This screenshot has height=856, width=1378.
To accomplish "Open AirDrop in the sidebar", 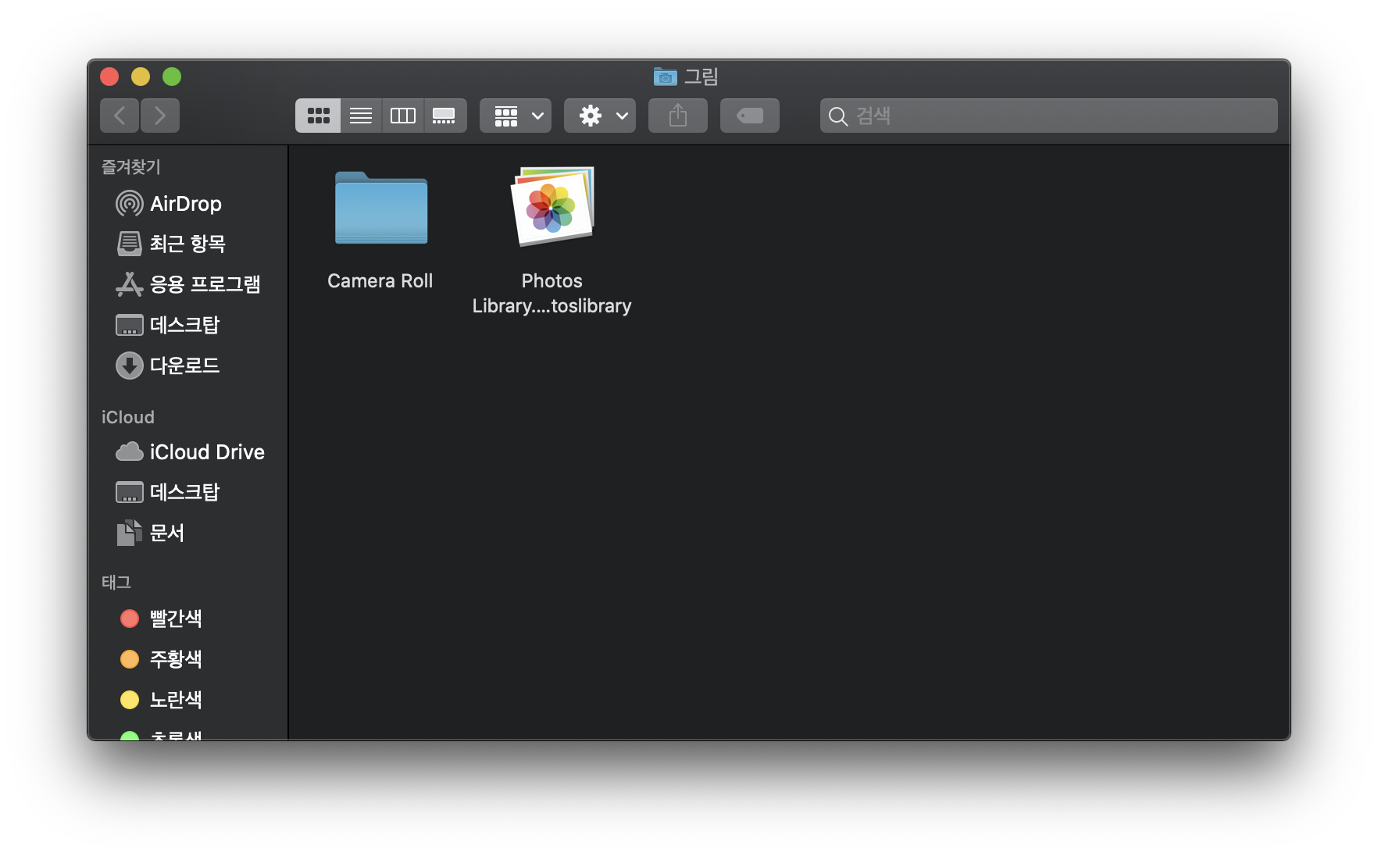I will click(187, 204).
